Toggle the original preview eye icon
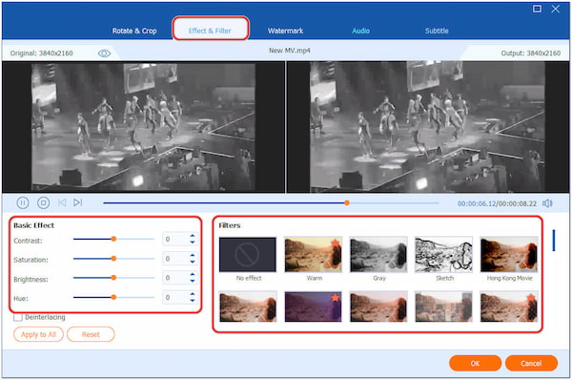The image size is (572, 380). tap(104, 53)
